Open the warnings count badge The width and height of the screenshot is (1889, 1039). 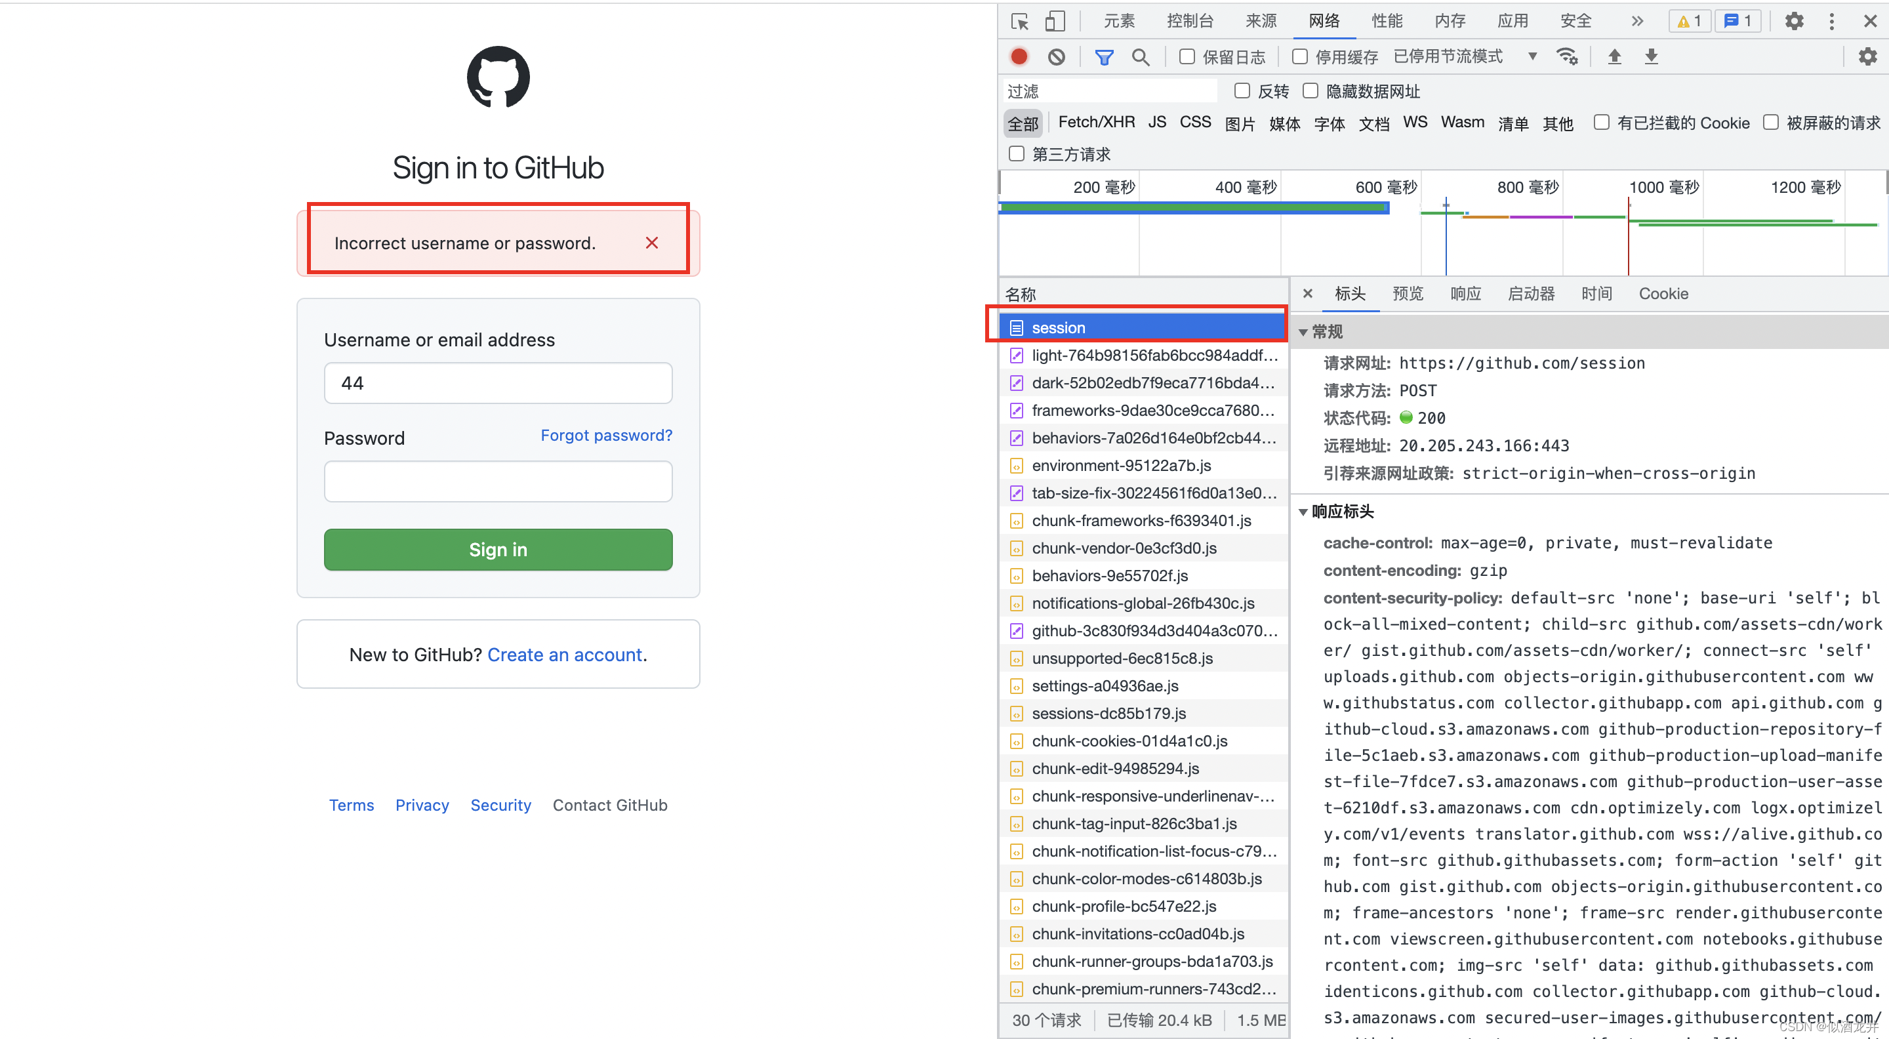coord(1690,21)
